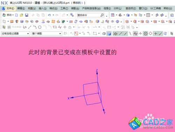The image size is (175, 132).
Task: Select the sketch Rectangle tool
Action: click(55, 27)
